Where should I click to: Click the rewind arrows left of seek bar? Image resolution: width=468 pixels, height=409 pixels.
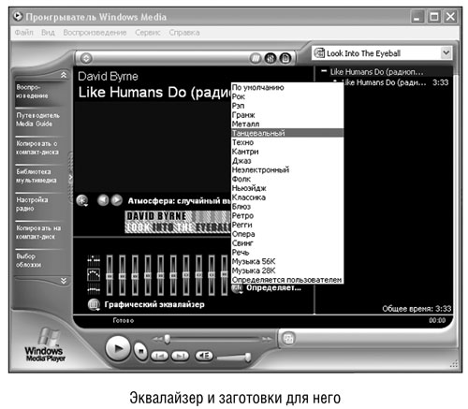(157, 339)
